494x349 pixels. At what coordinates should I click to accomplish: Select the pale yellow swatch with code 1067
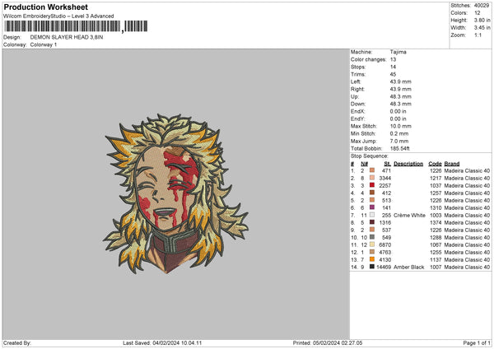tap(372, 244)
